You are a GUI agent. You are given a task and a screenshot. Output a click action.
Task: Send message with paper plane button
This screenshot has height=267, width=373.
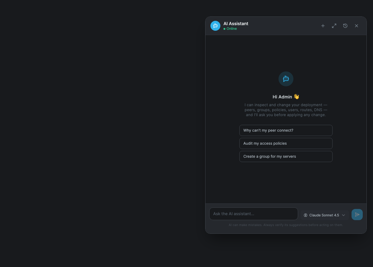point(357,215)
